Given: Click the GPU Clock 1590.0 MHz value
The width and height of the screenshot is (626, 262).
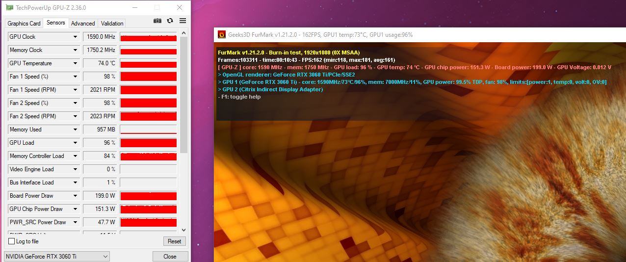Looking at the screenshot, I should click(x=100, y=37).
